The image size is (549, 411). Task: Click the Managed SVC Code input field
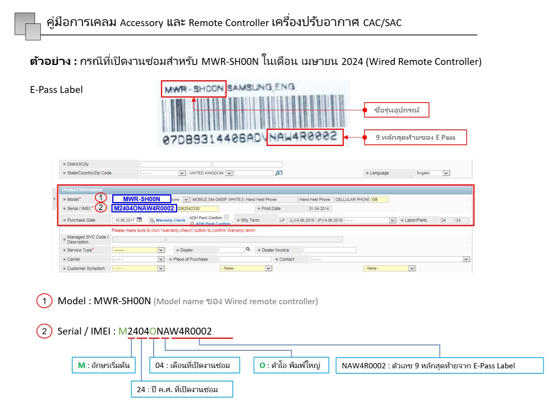[139, 239]
